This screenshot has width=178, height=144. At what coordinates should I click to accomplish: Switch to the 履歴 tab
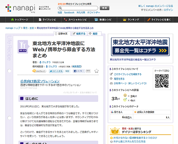coord(94,34)
